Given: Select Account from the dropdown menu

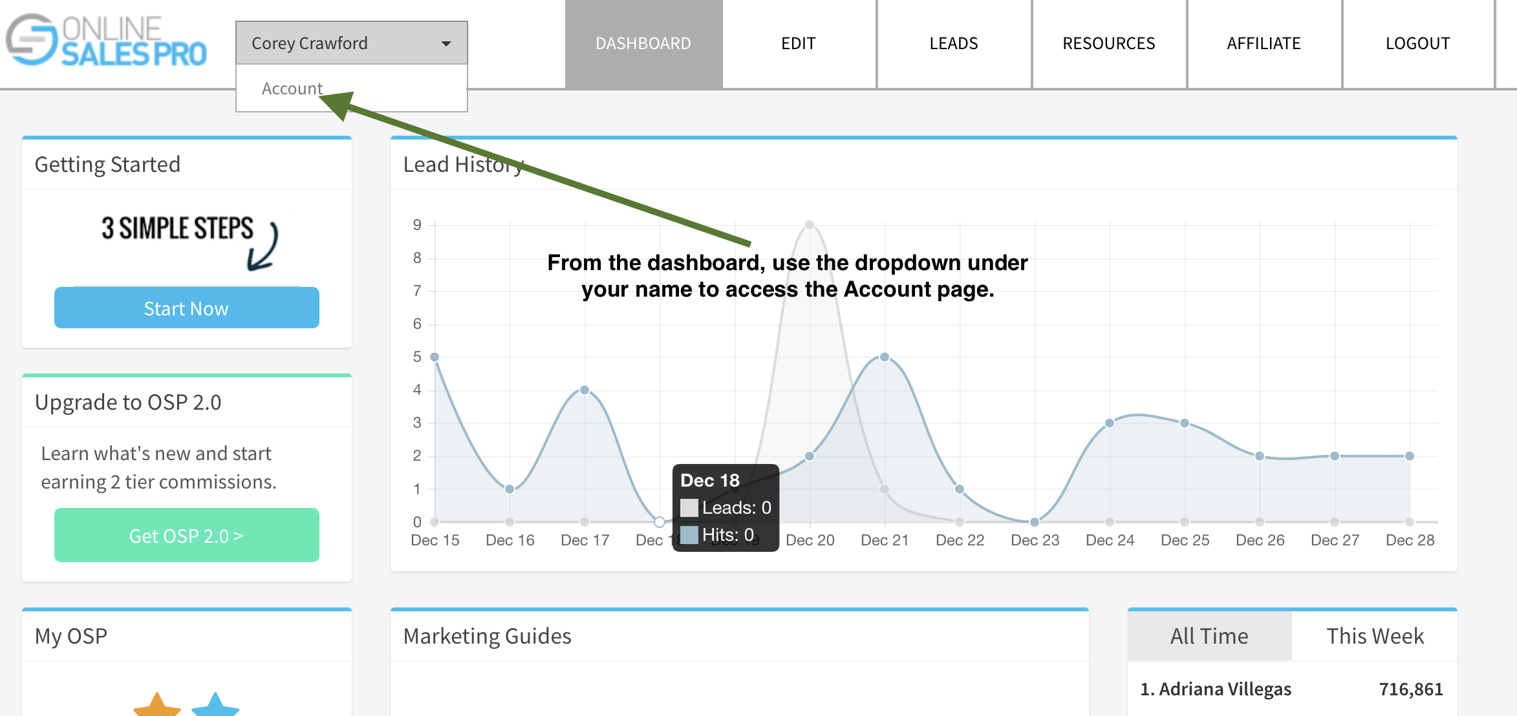Looking at the screenshot, I should click(x=292, y=89).
